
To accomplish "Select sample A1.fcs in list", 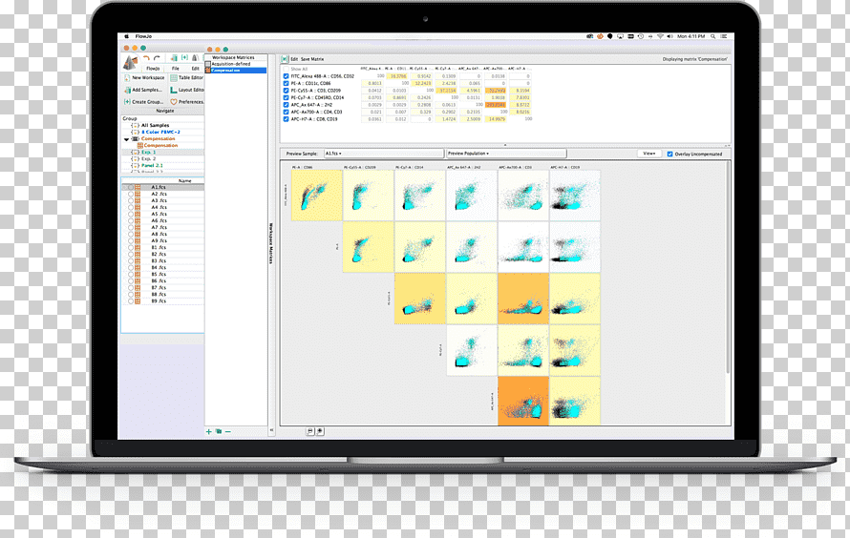I will 159,187.
